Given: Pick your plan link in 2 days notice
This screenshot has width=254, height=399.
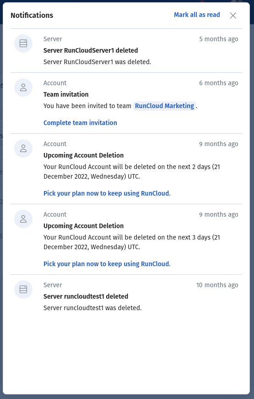Looking at the screenshot, I should pos(107,193).
